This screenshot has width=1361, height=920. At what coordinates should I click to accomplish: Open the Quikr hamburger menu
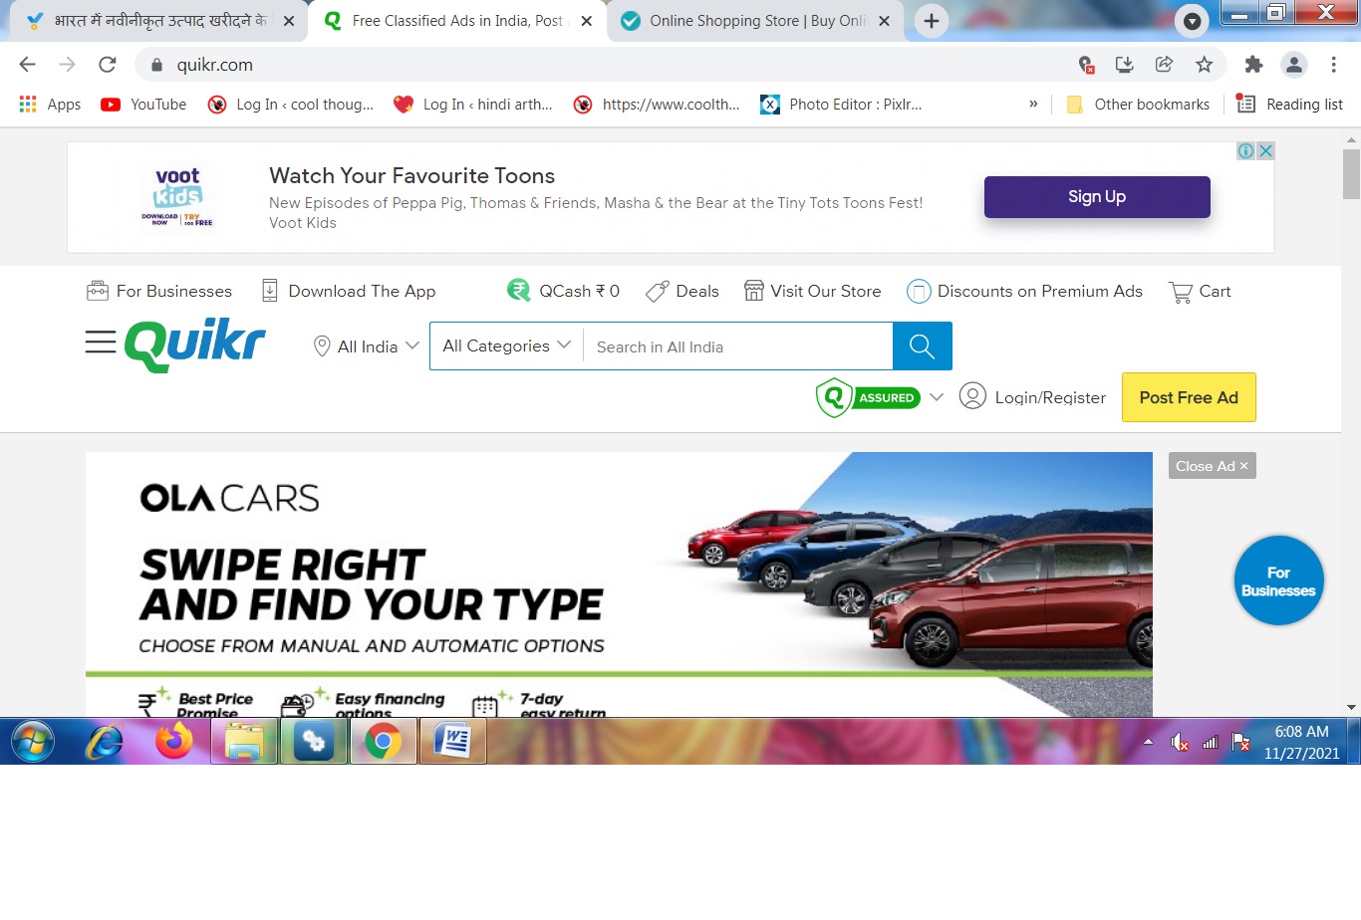(101, 343)
